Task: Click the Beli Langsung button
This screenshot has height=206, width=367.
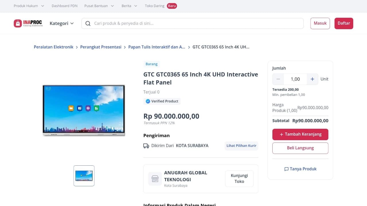Action: [300, 148]
